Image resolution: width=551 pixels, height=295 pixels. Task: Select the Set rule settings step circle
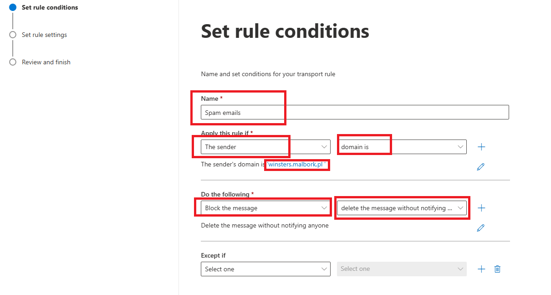13,35
